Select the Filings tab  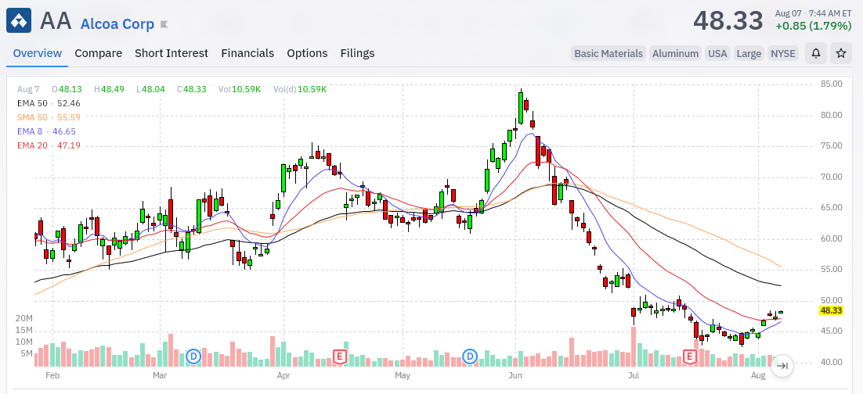tap(358, 53)
